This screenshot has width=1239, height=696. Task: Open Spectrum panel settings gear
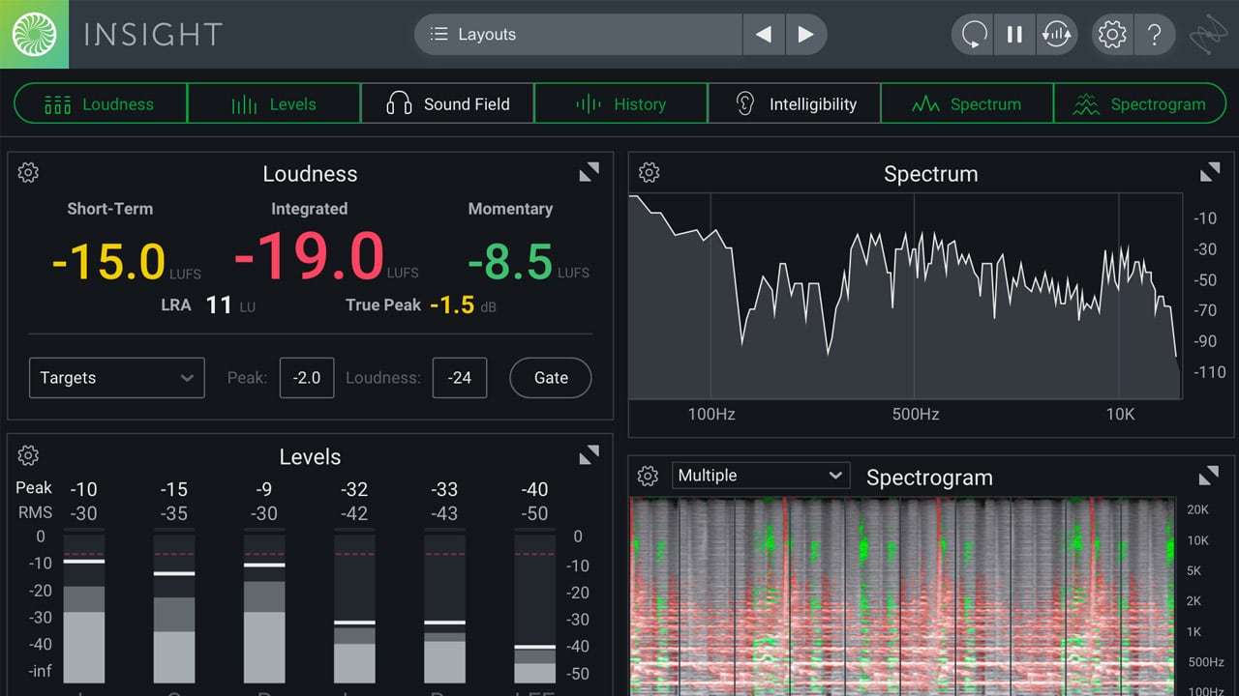(650, 173)
